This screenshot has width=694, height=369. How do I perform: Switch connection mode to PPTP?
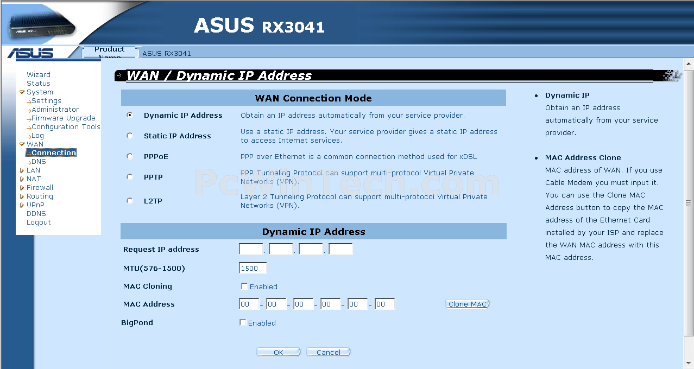129,177
